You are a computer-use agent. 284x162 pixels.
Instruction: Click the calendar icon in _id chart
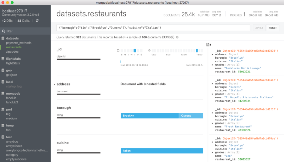pyautogui.click(x=118, y=50)
